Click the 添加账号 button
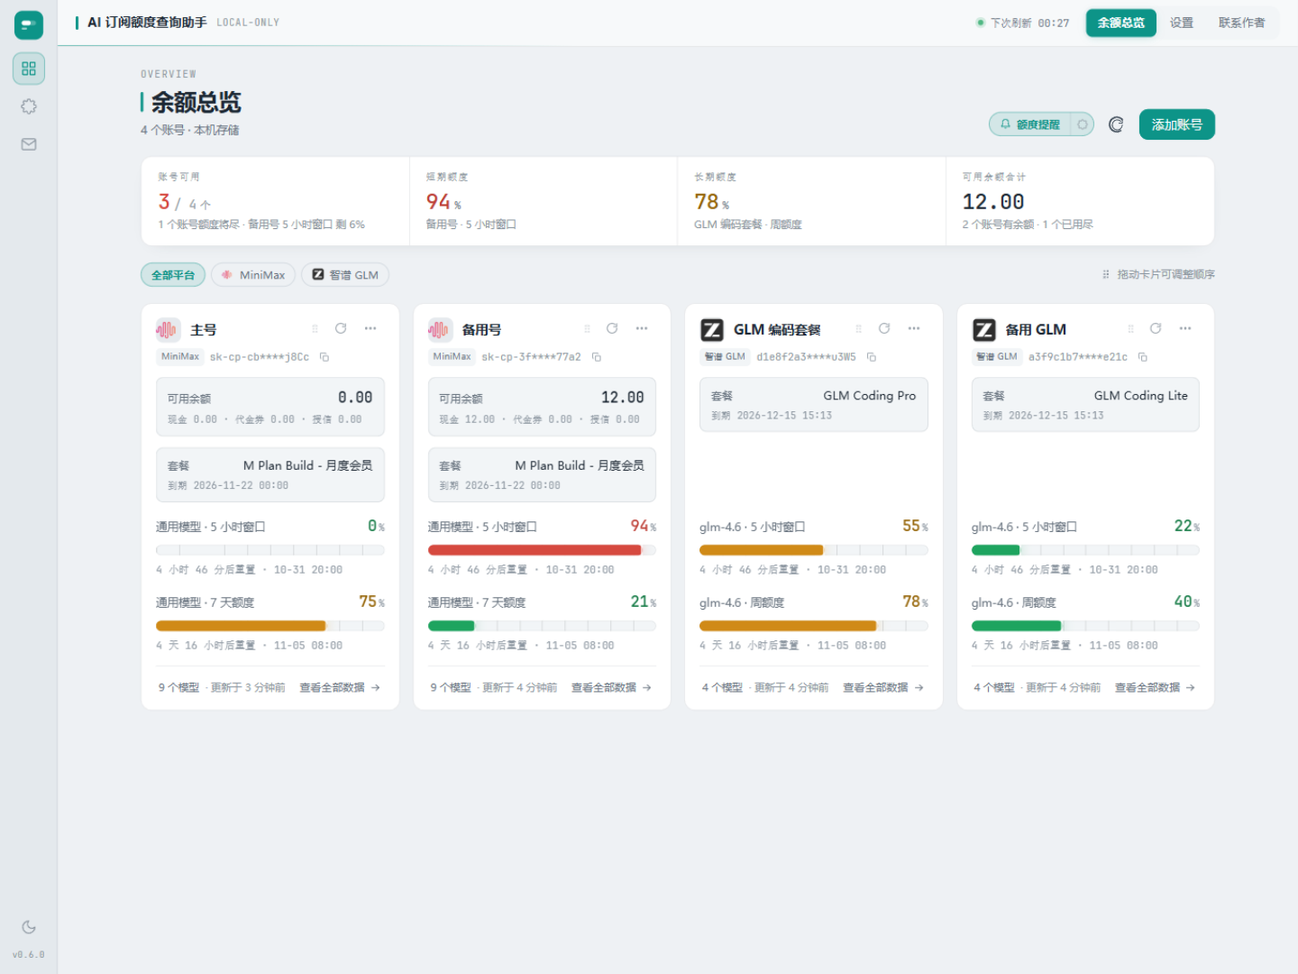This screenshot has height=974, width=1298. (1177, 124)
